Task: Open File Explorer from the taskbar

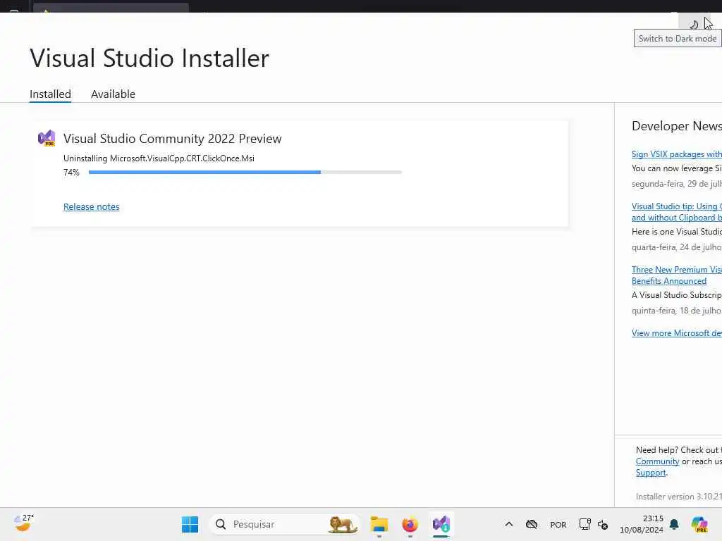Action: click(x=379, y=524)
